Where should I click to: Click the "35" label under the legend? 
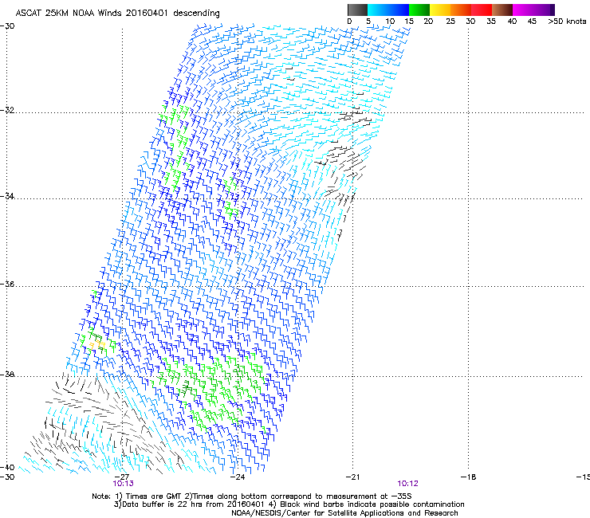(491, 22)
